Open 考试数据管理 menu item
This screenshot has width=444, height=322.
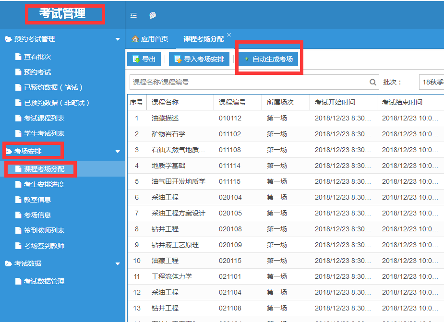pyautogui.click(x=44, y=281)
